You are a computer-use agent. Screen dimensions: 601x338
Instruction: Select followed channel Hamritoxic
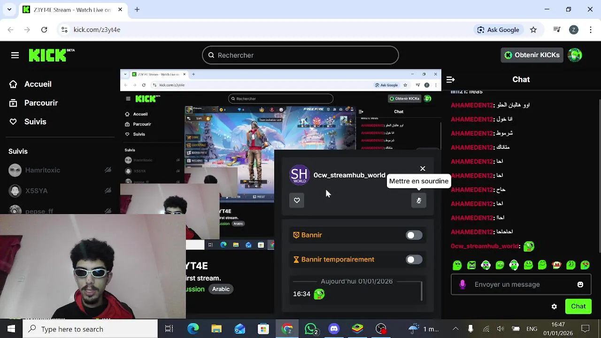pyautogui.click(x=42, y=170)
